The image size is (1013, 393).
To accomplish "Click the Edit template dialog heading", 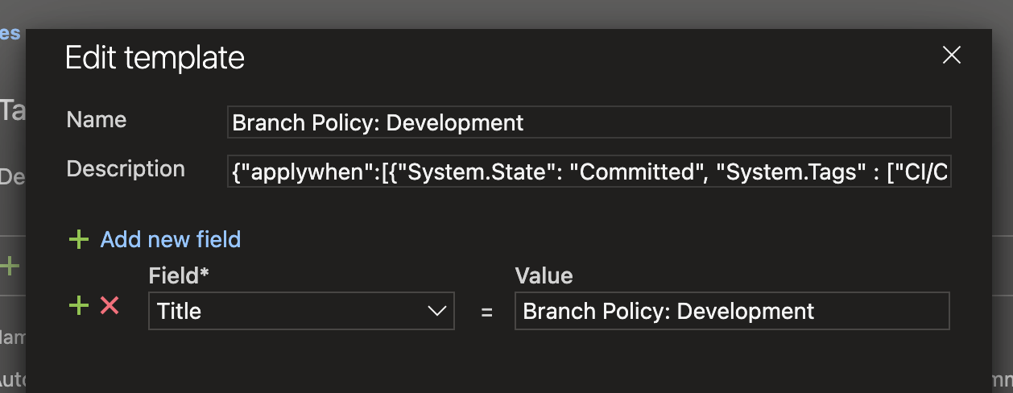I will point(155,58).
